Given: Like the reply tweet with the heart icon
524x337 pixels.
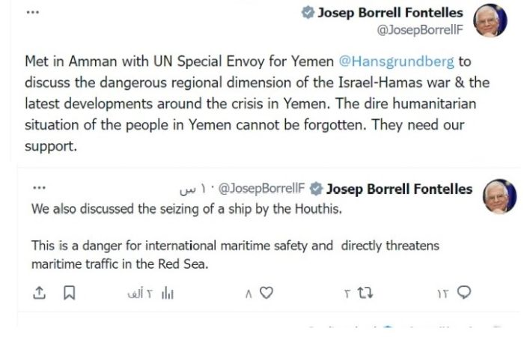Looking at the screenshot, I should point(266,293).
